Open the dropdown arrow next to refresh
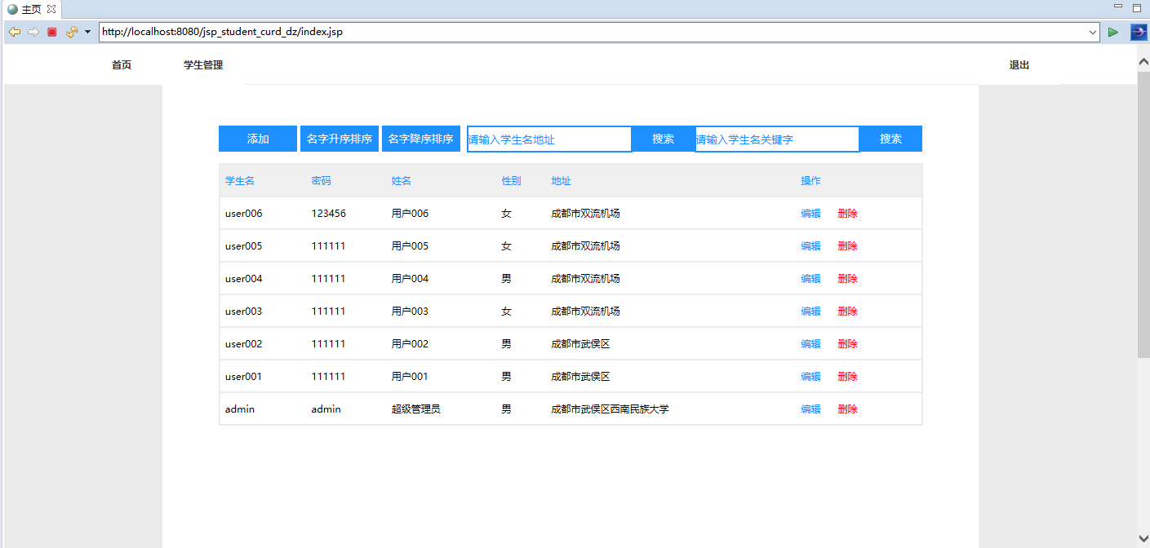Screen dimensions: 1150x548 (x=87, y=32)
